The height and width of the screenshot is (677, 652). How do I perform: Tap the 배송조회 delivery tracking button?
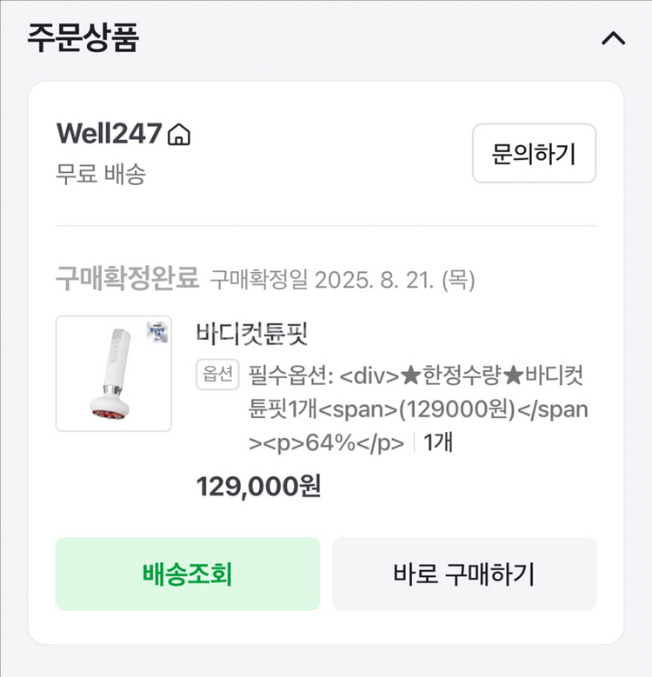coord(187,574)
